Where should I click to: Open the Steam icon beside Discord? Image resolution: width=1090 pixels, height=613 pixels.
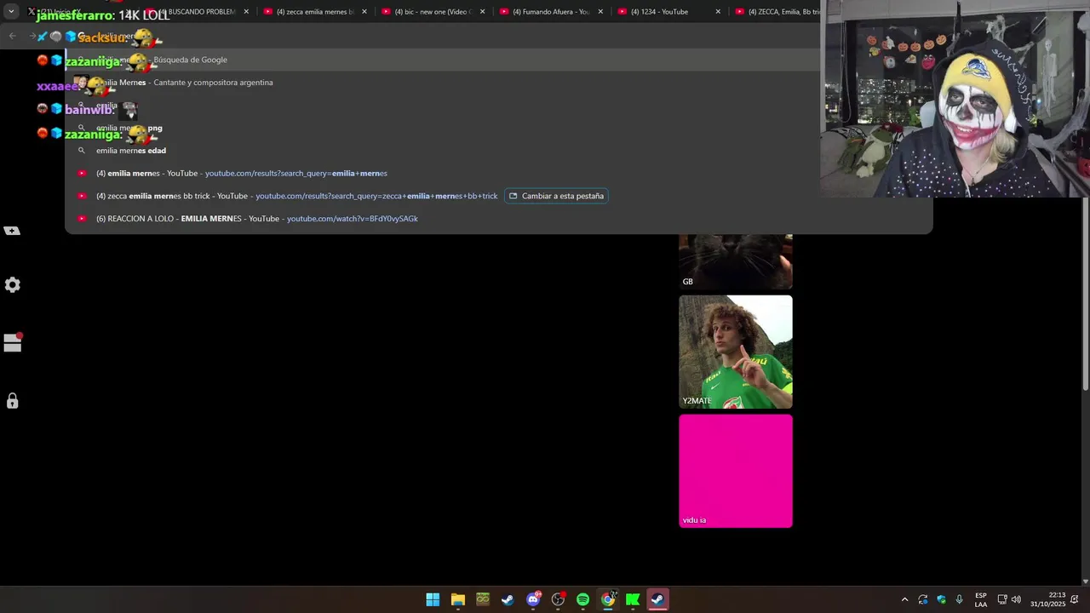508,599
